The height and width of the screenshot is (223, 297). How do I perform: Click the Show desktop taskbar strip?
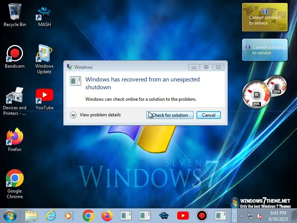(x=295, y=216)
